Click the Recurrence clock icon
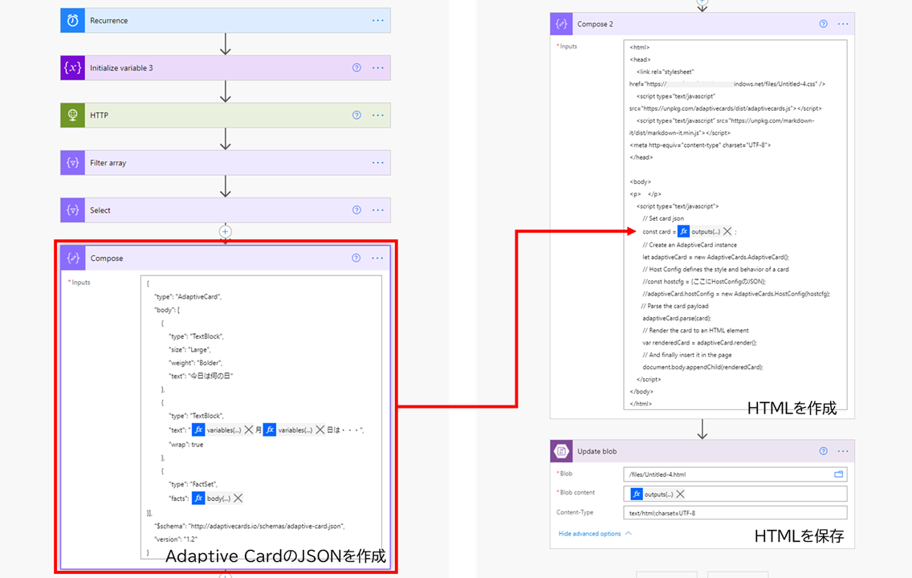912x578 pixels. coord(73,20)
